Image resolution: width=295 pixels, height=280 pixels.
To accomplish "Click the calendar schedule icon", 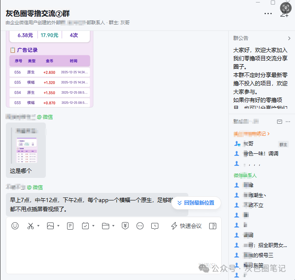I will [85, 226].
